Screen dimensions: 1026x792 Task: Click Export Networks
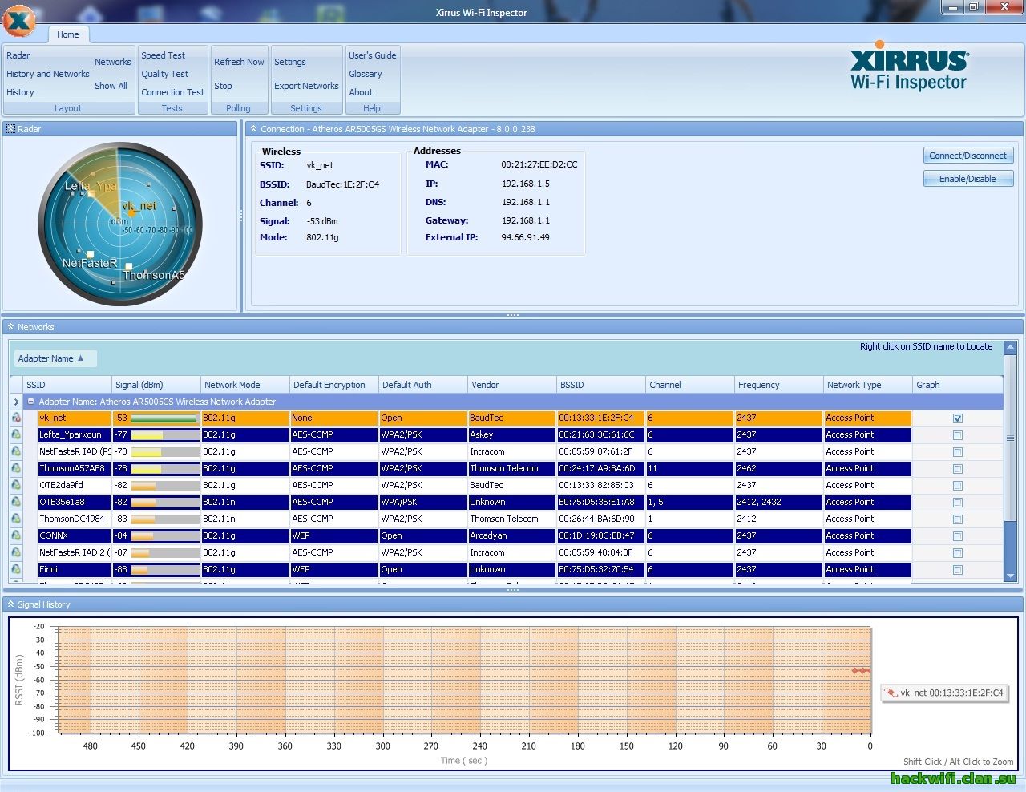point(306,86)
